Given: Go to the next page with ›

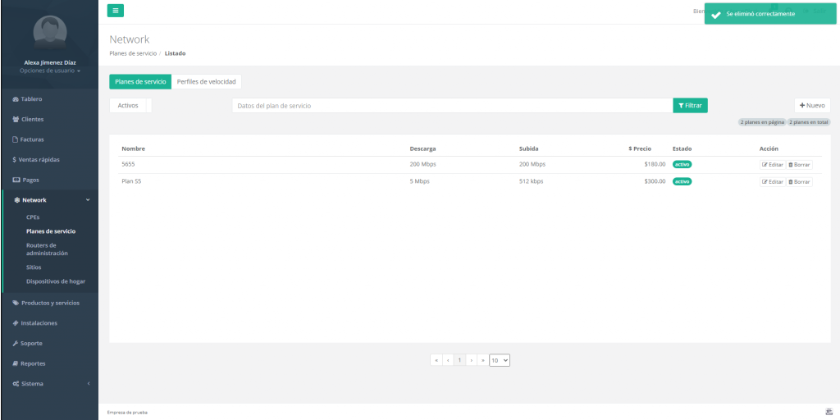Looking at the screenshot, I should click(x=472, y=361).
